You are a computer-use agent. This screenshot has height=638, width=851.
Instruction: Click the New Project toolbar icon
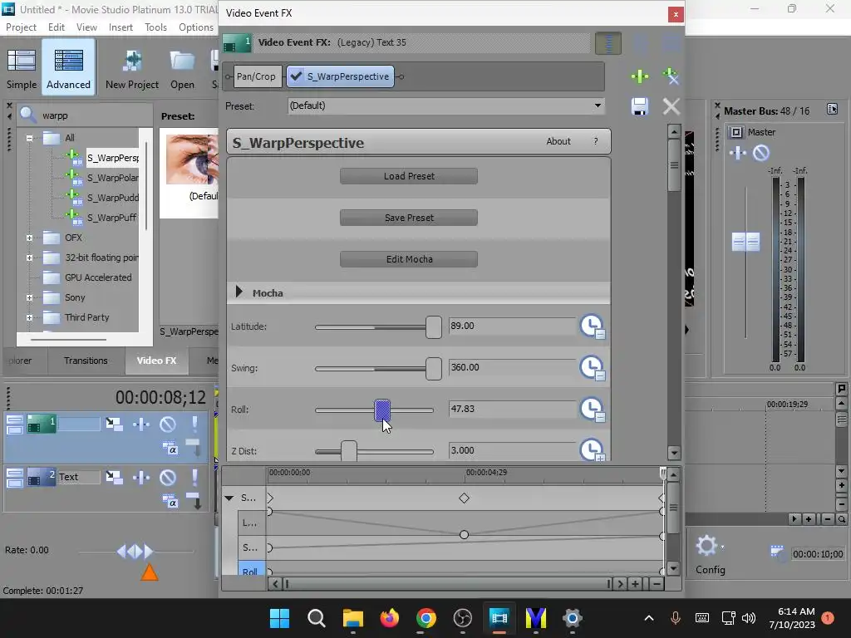(132, 68)
